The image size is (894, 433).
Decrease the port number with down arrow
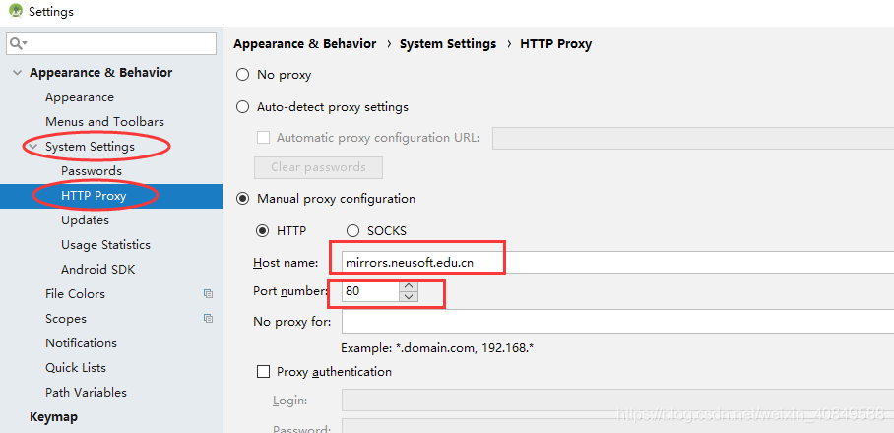pos(410,296)
